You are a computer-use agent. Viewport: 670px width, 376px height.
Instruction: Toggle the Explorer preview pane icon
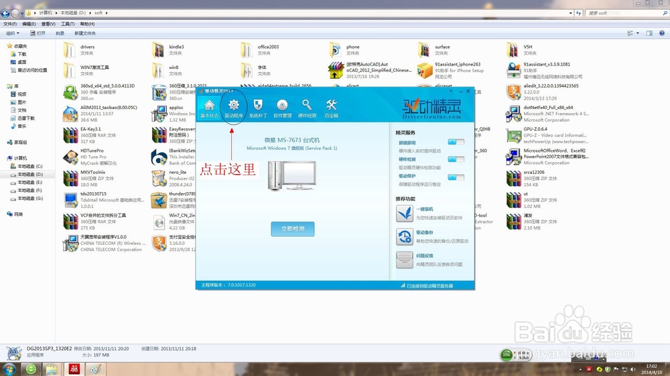point(649,33)
